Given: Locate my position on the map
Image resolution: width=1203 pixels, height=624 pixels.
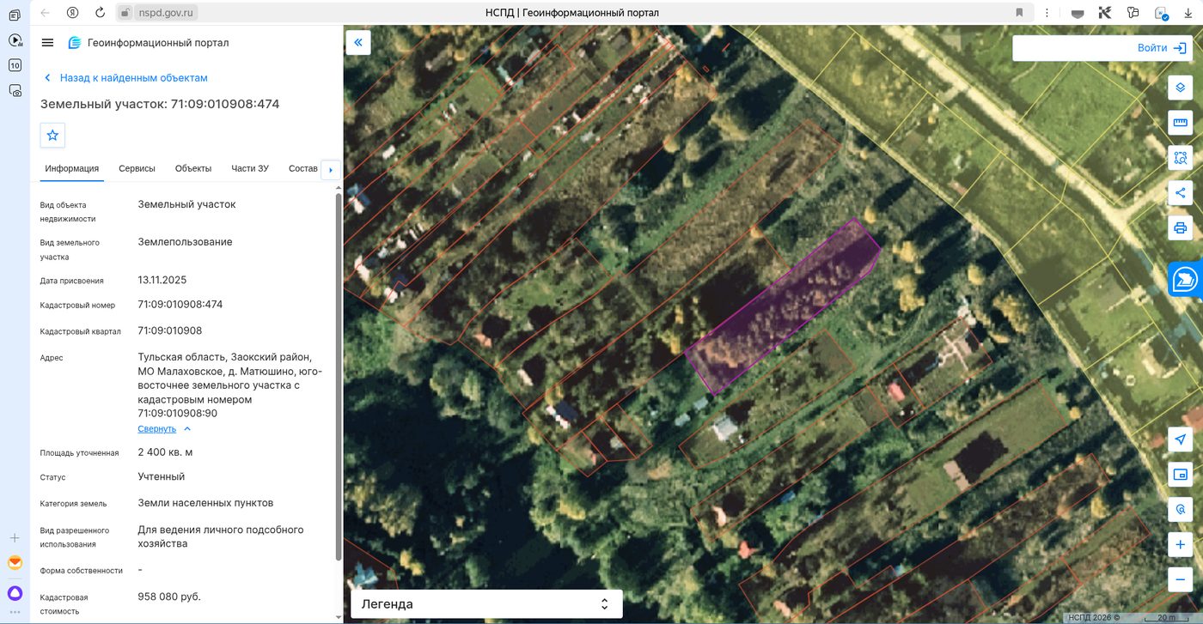Looking at the screenshot, I should tap(1181, 439).
